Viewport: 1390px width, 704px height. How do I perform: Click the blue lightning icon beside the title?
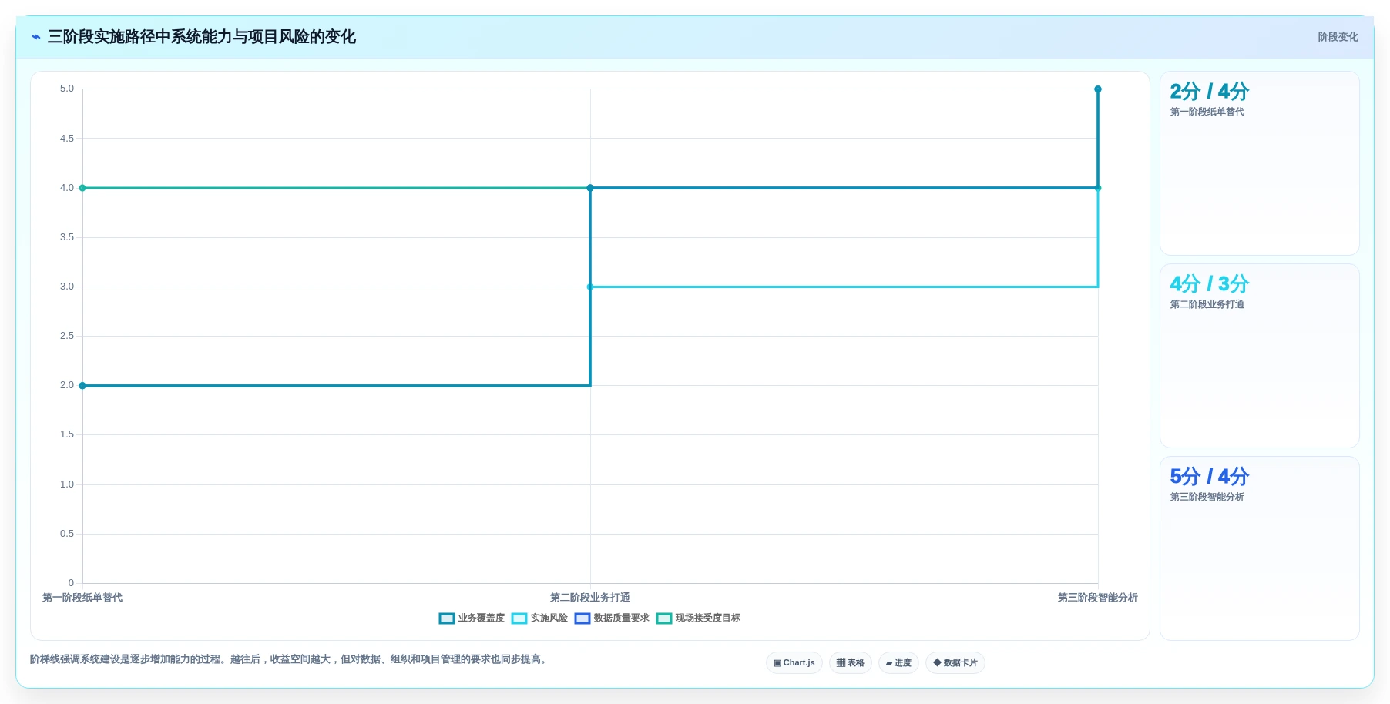pyautogui.click(x=36, y=37)
